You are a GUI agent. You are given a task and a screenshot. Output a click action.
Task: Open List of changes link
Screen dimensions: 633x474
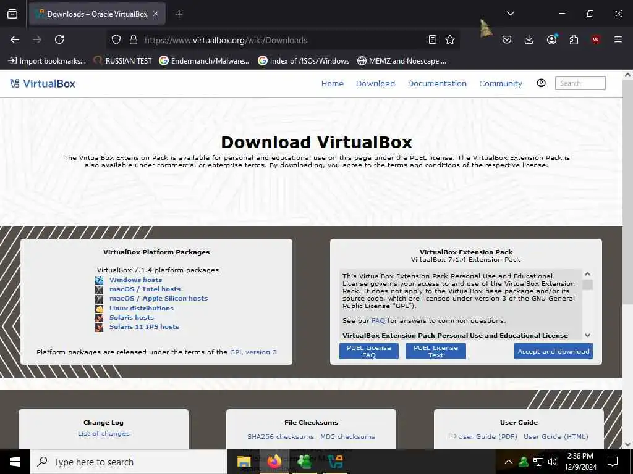(x=104, y=434)
